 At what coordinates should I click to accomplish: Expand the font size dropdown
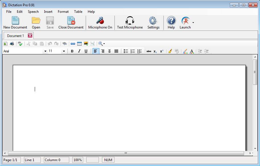coord(64,51)
